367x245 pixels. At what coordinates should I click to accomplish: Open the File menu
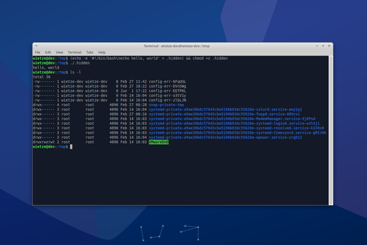[38, 52]
